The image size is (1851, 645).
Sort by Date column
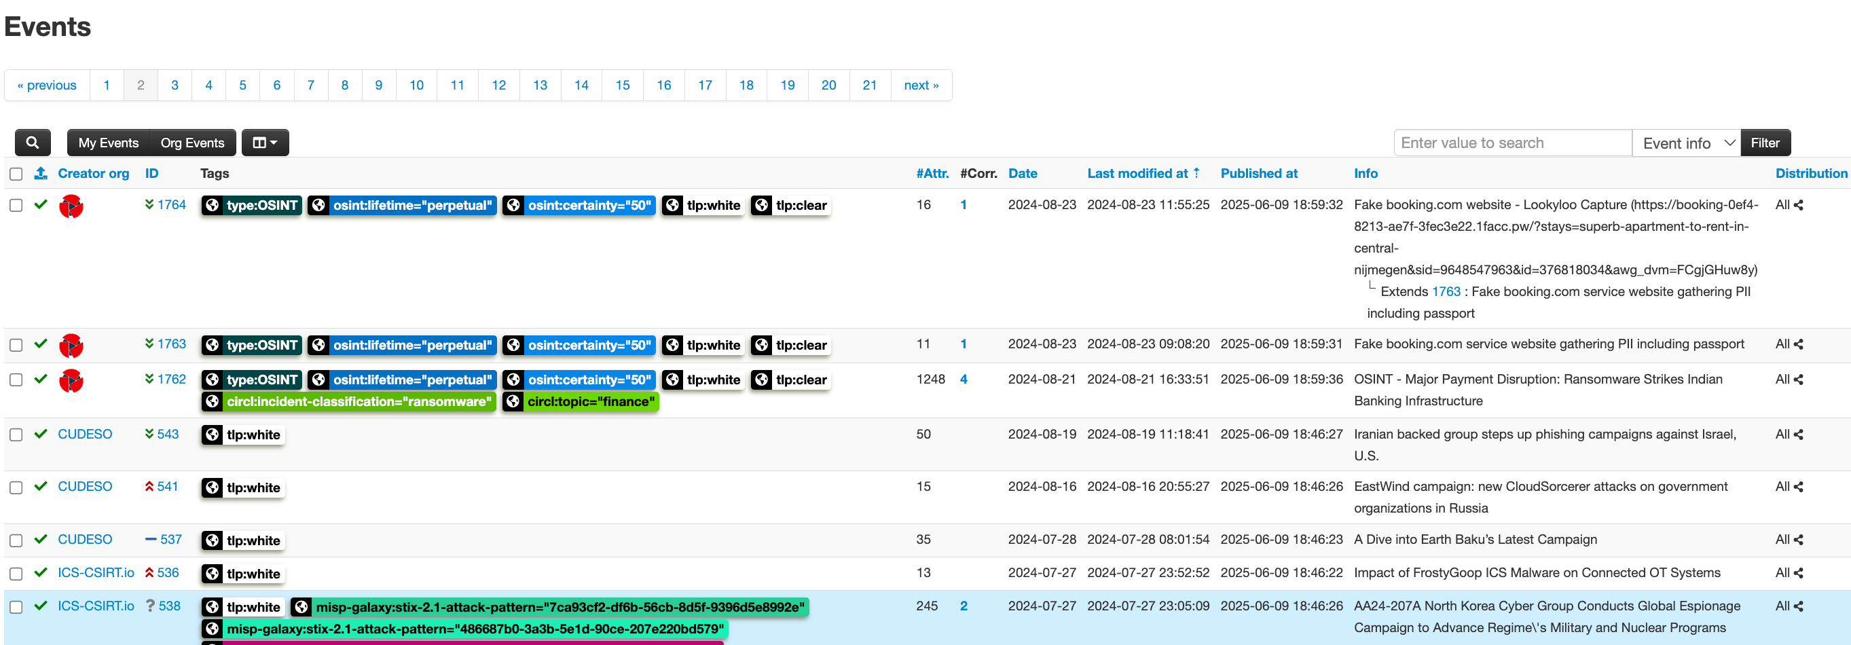(1023, 173)
